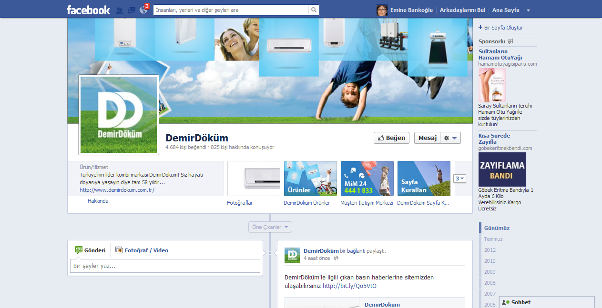Open DemirDöküm Ürünler app thumbnail
Image resolution: width=602 pixels, height=308 pixels.
coord(310,179)
